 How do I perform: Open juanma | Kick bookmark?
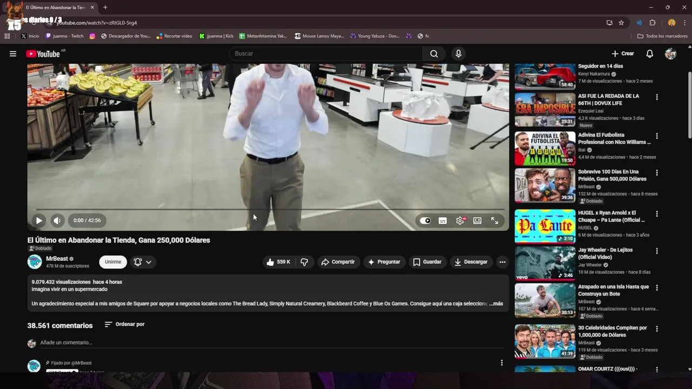pyautogui.click(x=216, y=36)
